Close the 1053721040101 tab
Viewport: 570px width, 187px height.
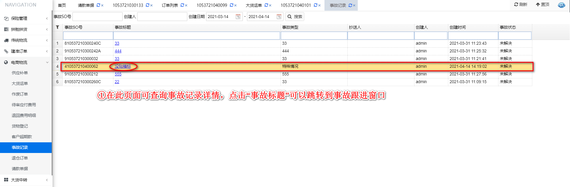[319, 5]
